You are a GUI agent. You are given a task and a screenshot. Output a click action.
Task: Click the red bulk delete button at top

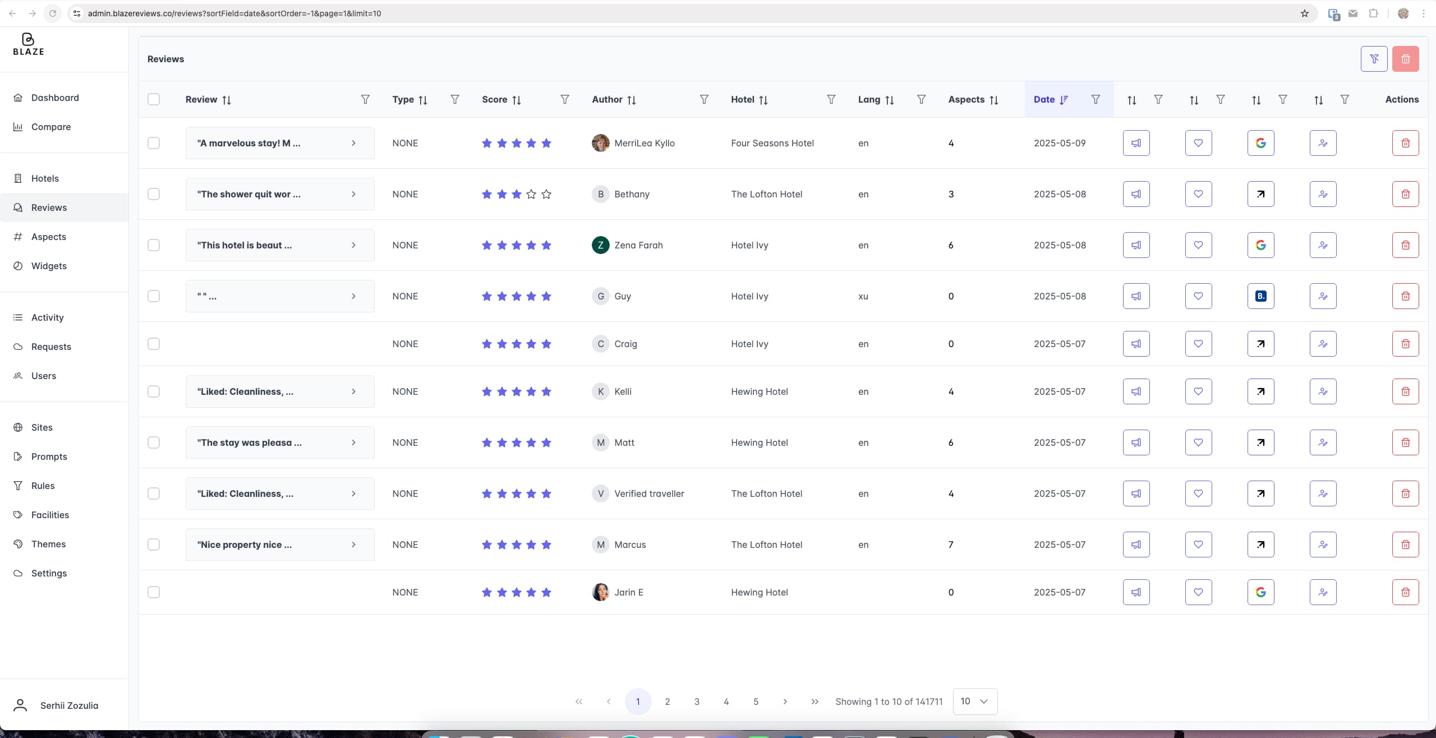(1405, 59)
